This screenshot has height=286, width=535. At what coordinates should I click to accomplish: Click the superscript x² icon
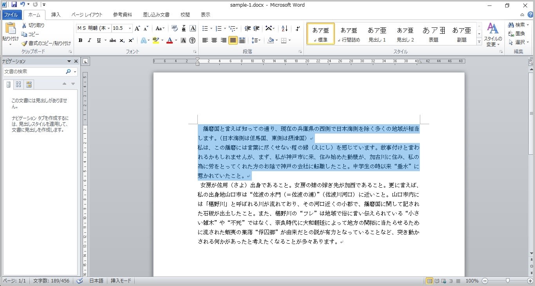pyautogui.click(x=131, y=40)
